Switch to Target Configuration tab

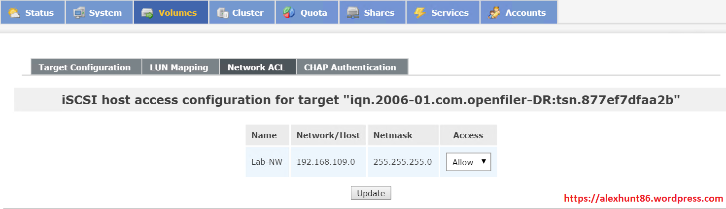pos(85,67)
